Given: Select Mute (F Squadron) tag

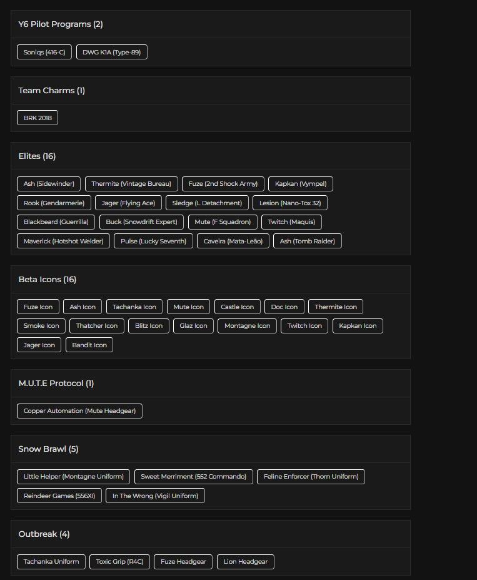Looking at the screenshot, I should 223,222.
